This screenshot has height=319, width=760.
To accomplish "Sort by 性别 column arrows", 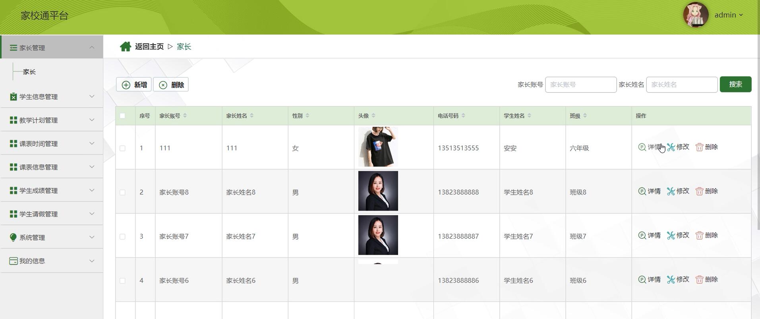I will coord(307,116).
